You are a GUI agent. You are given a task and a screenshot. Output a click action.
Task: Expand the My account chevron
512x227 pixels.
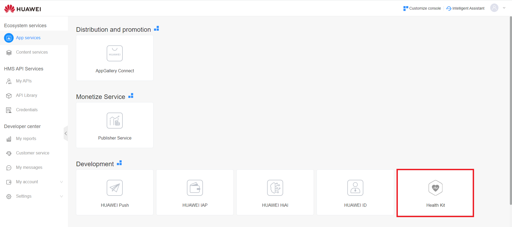coord(61,182)
